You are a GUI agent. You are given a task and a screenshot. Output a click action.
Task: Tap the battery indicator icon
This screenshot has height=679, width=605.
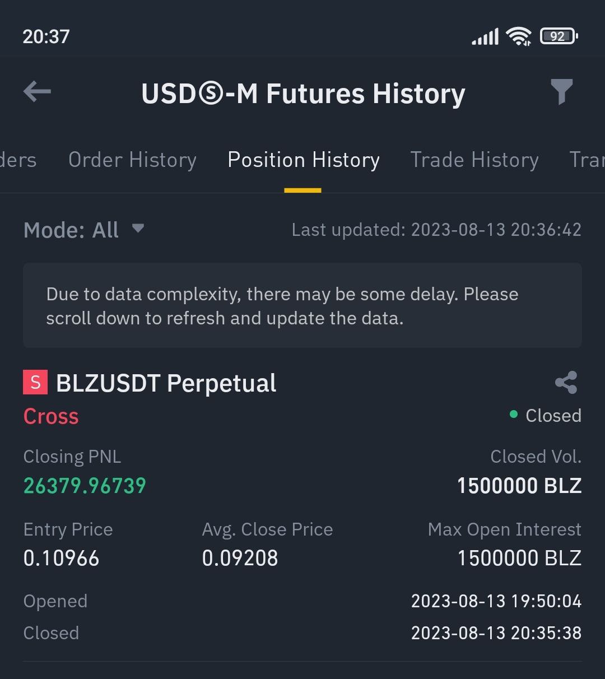pyautogui.click(x=558, y=37)
